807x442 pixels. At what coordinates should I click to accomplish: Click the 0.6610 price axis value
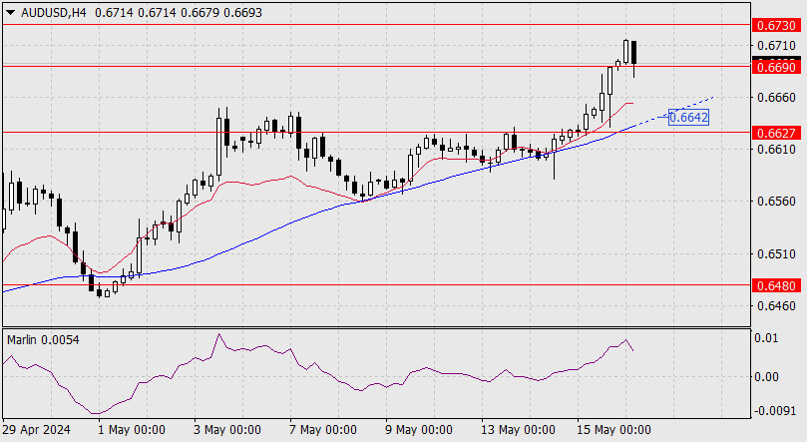coord(776,150)
